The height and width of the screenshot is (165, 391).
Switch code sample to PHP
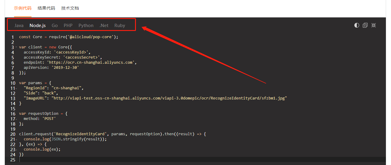point(68,26)
